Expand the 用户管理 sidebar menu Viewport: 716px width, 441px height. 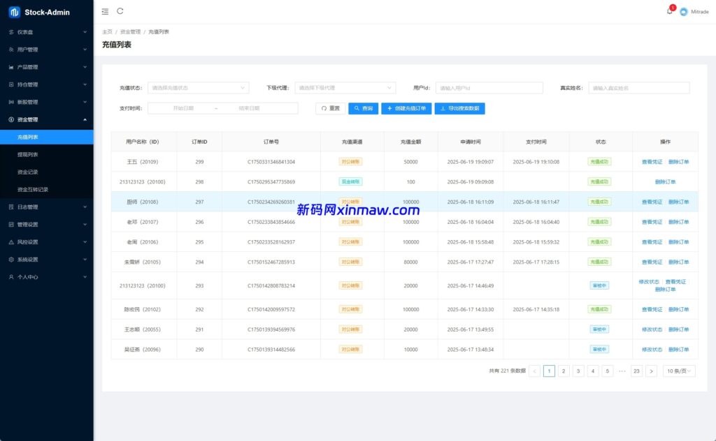click(x=46, y=50)
